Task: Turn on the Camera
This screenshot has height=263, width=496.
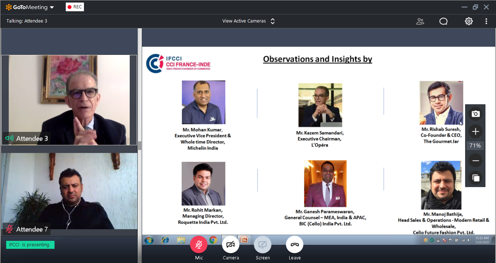Action: point(231,244)
